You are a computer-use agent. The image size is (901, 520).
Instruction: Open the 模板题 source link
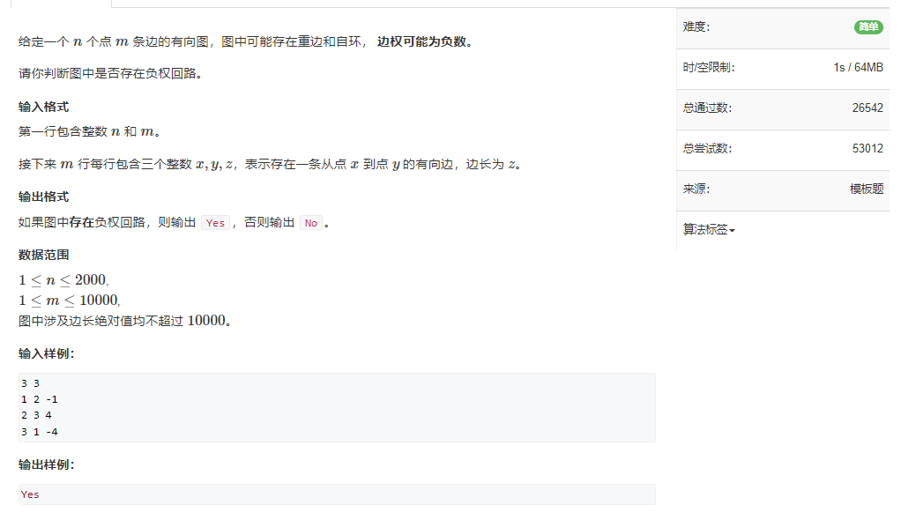tap(867, 189)
